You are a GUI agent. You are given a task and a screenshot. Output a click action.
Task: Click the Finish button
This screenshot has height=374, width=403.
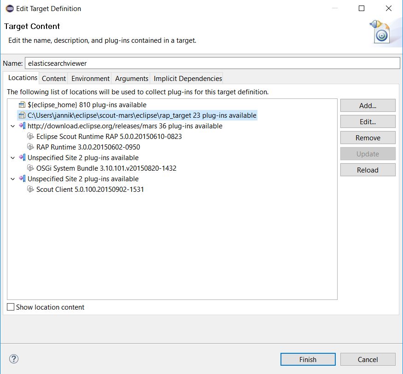pos(308,359)
